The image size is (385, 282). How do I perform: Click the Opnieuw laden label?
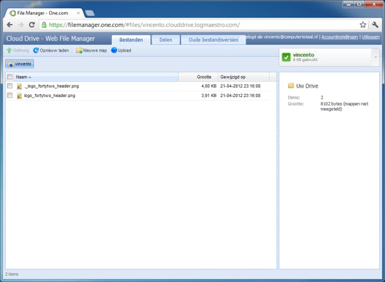tap(54, 50)
